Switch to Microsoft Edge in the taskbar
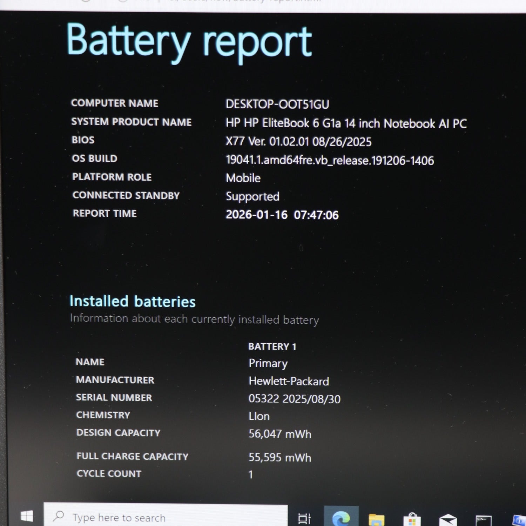The height and width of the screenshot is (526, 526). (x=341, y=518)
